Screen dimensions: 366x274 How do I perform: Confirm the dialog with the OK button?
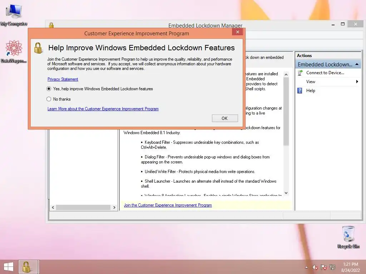pos(225,118)
